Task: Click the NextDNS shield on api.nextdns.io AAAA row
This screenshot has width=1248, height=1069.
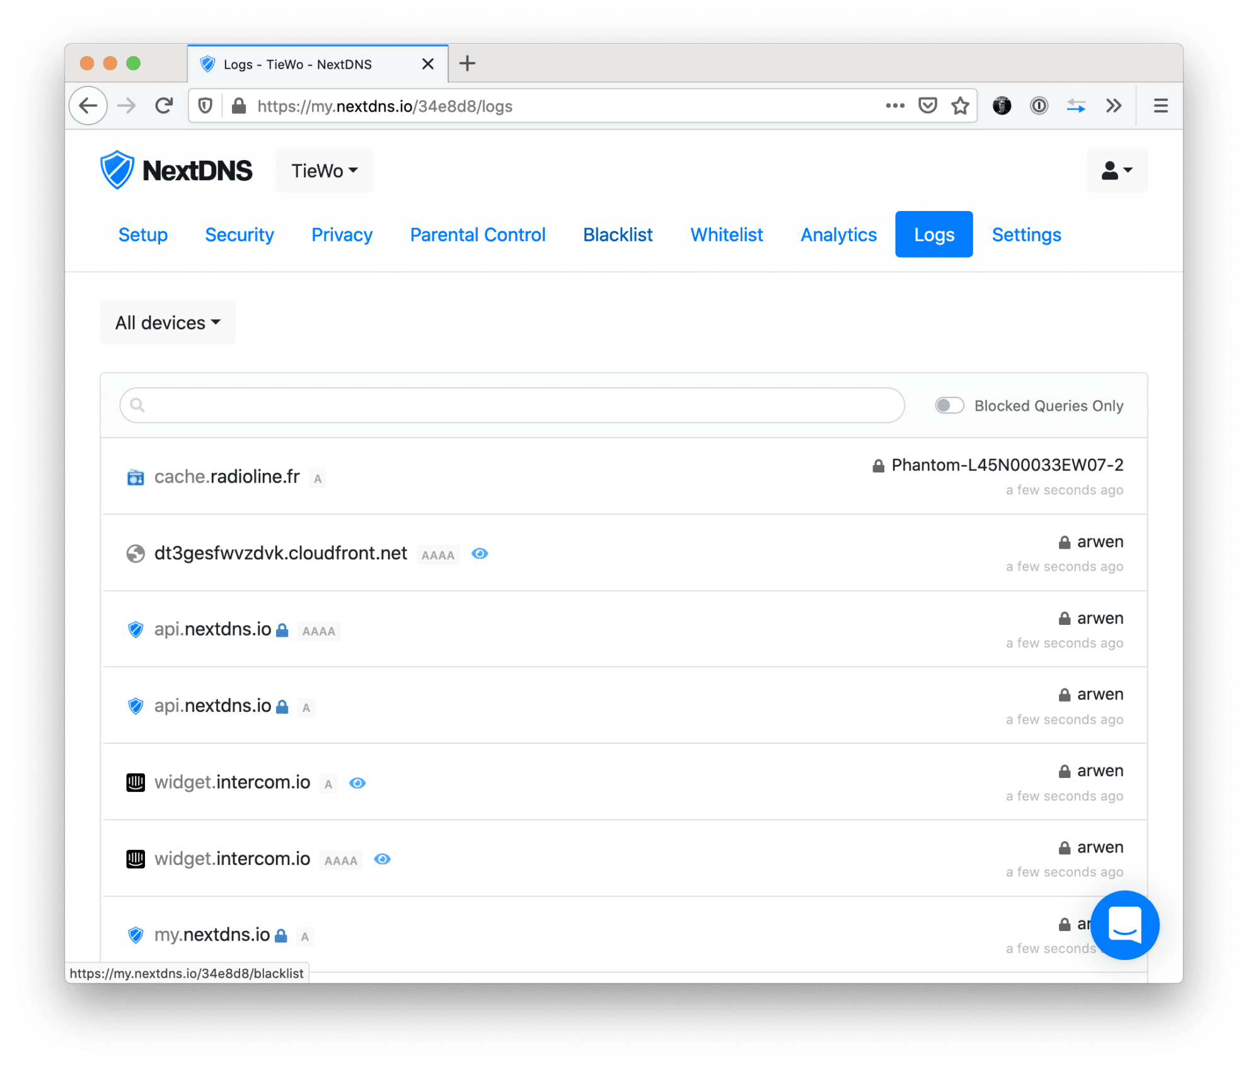Action: [136, 630]
